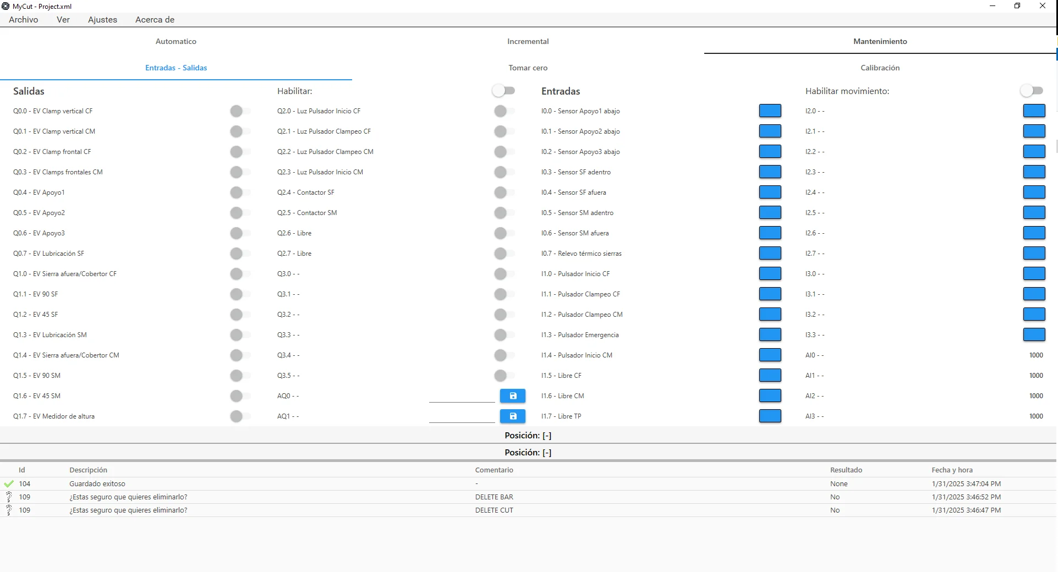The image size is (1058, 572).
Task: Click the save icon for AQ1 output
Action: pos(512,416)
